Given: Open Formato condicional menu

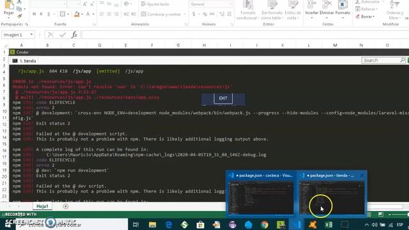Looking at the screenshot, I should point(248,10).
